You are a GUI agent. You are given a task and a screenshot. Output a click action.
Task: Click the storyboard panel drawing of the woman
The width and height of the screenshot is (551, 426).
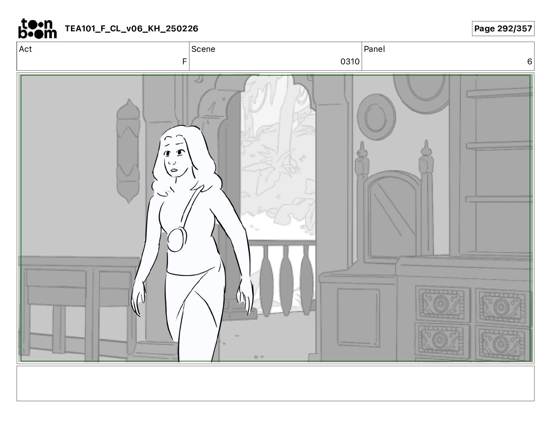tap(275, 218)
